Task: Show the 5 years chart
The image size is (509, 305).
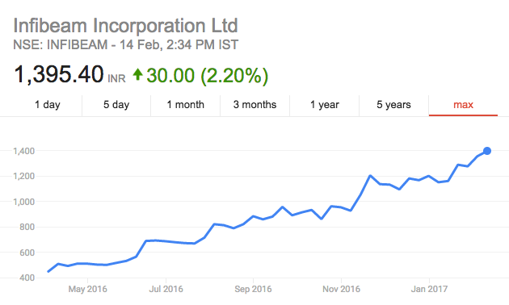Action: point(393,105)
